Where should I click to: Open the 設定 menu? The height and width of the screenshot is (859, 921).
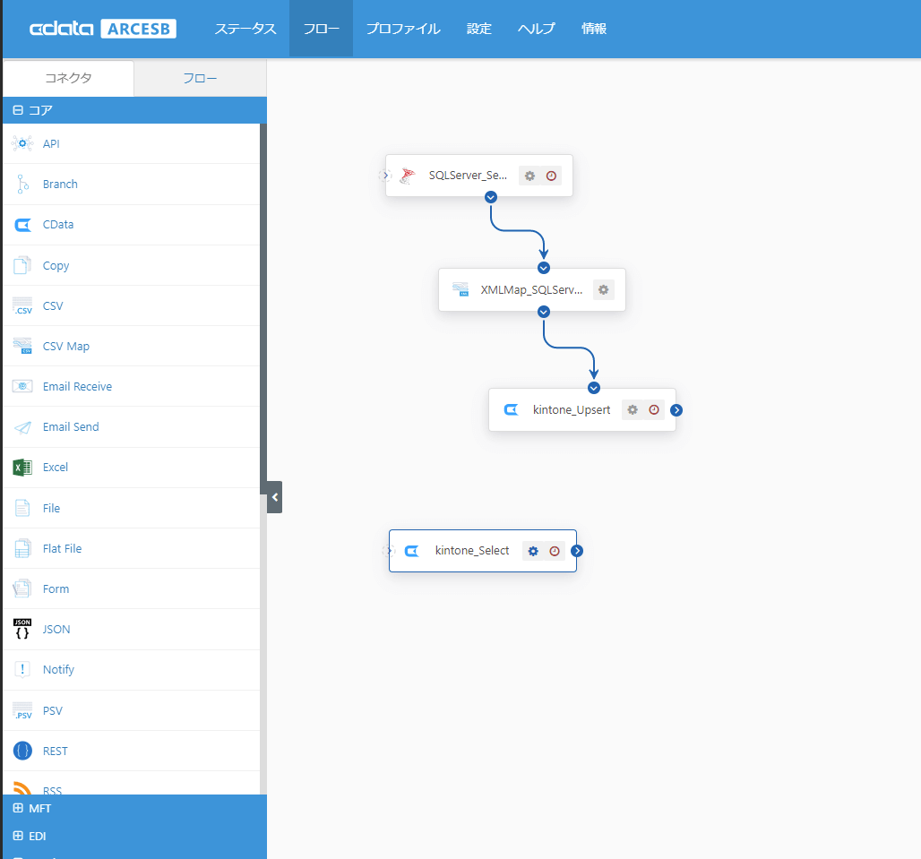tap(478, 28)
